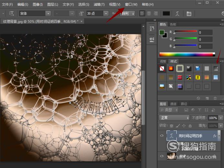224x168 pixels.
Task: Open the 正常 blend mode dropdown
Action: [174, 118]
